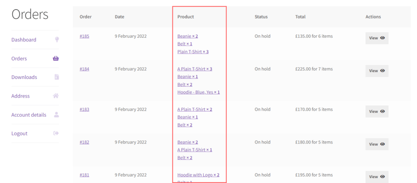
Task: Click the Order column header
Action: point(86,17)
